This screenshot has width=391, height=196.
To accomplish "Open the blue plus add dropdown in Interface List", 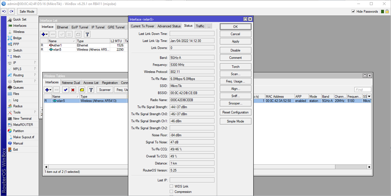I will 44,34.
